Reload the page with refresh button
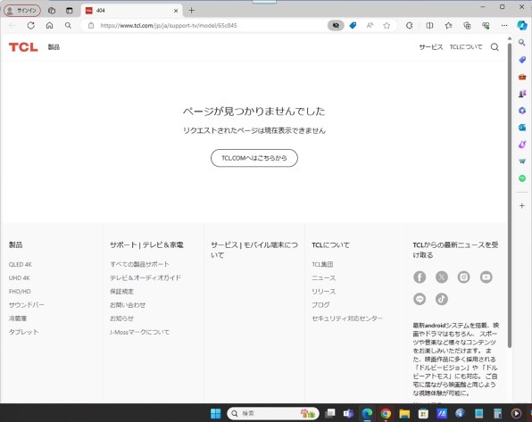The width and height of the screenshot is (532, 422). click(x=31, y=26)
